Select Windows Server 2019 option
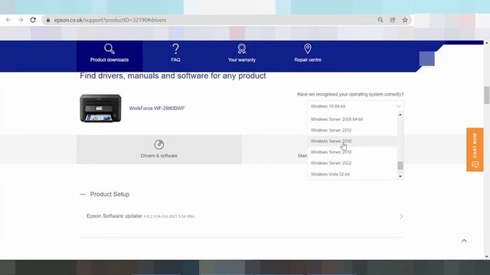The width and height of the screenshot is (490, 275). [x=352, y=152]
